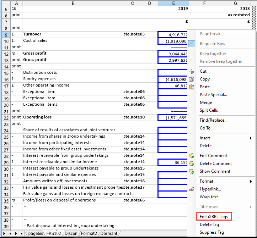The height and width of the screenshot is (238, 257).
Task: Select the 3,044,443 gross profit value
Action: click(x=173, y=54)
